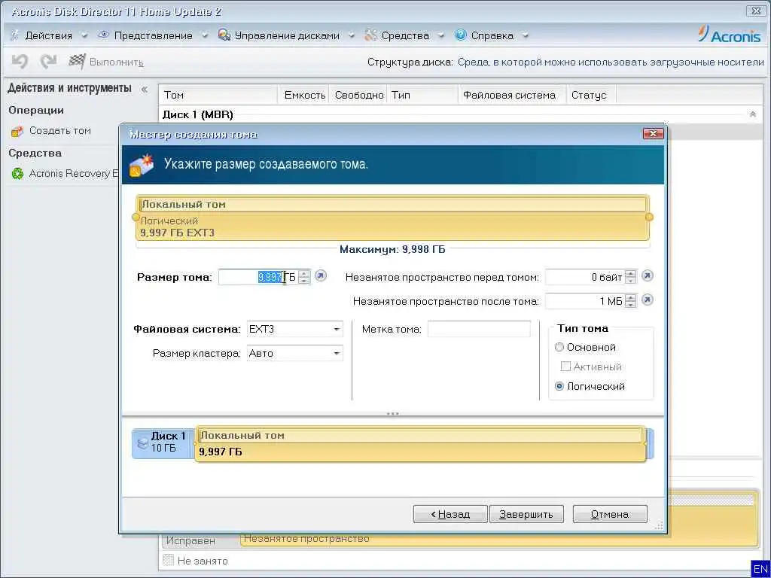The width and height of the screenshot is (771, 578).
Task: Click the undo arrow icon in toolbar
Action: (20, 62)
